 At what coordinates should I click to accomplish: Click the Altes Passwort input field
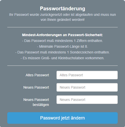pos(87,75)
